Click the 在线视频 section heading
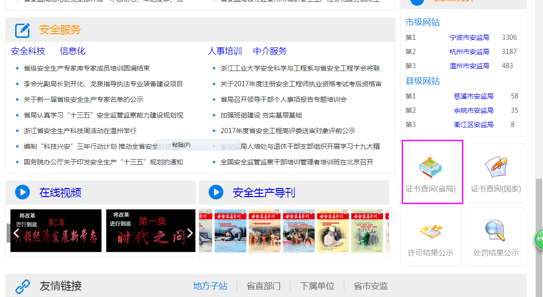This screenshot has width=543, height=297. pyautogui.click(x=60, y=193)
